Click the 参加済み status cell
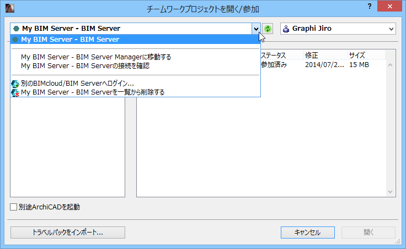 (x=274, y=65)
